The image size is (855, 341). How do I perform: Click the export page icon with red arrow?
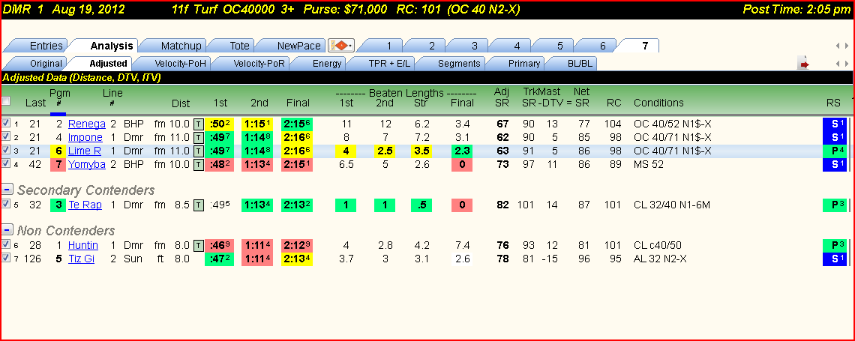pos(804,64)
